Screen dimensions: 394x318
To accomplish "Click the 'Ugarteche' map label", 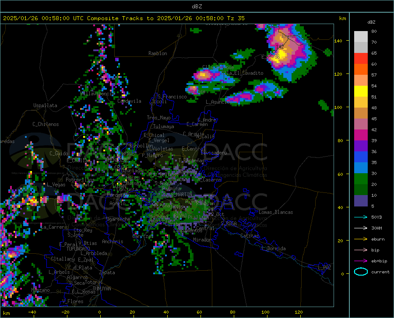I will tap(118, 219).
